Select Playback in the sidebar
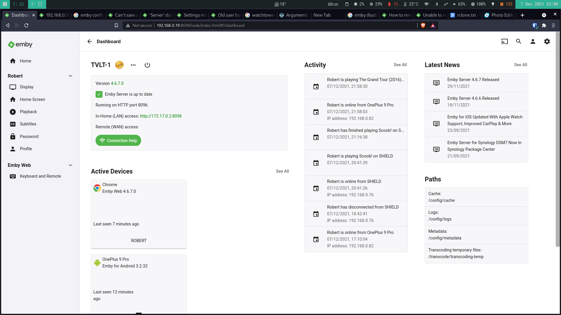This screenshot has height=315, width=561. [x=28, y=112]
